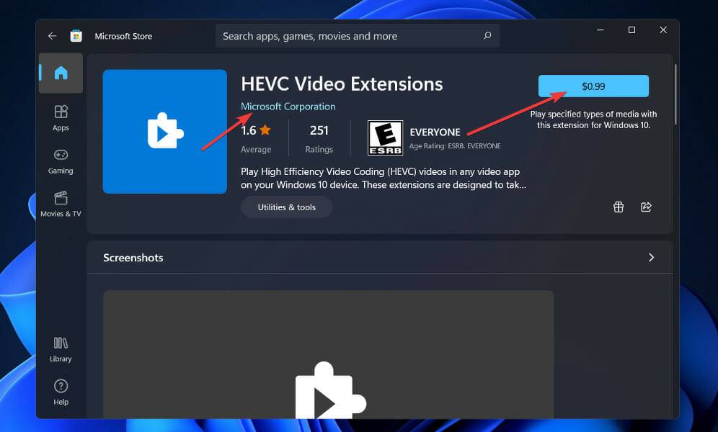Image resolution: width=718 pixels, height=432 pixels.
Task: Focus the Search apps, games, movies field
Action: pyautogui.click(x=357, y=36)
